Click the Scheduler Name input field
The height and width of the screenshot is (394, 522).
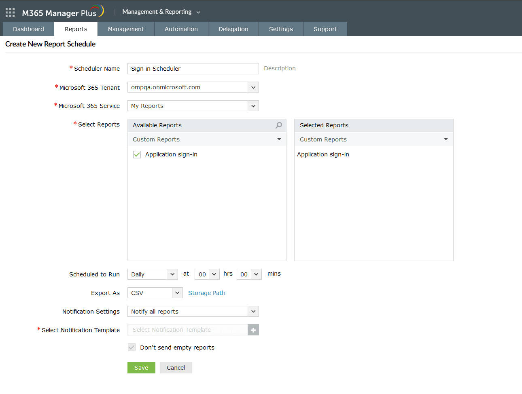(193, 69)
